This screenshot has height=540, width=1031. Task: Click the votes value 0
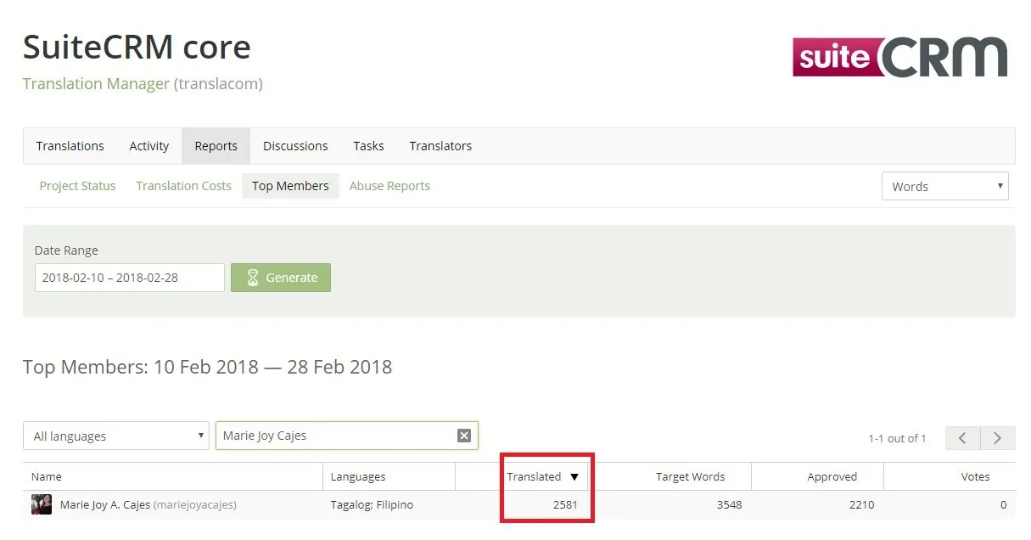pos(1003,505)
